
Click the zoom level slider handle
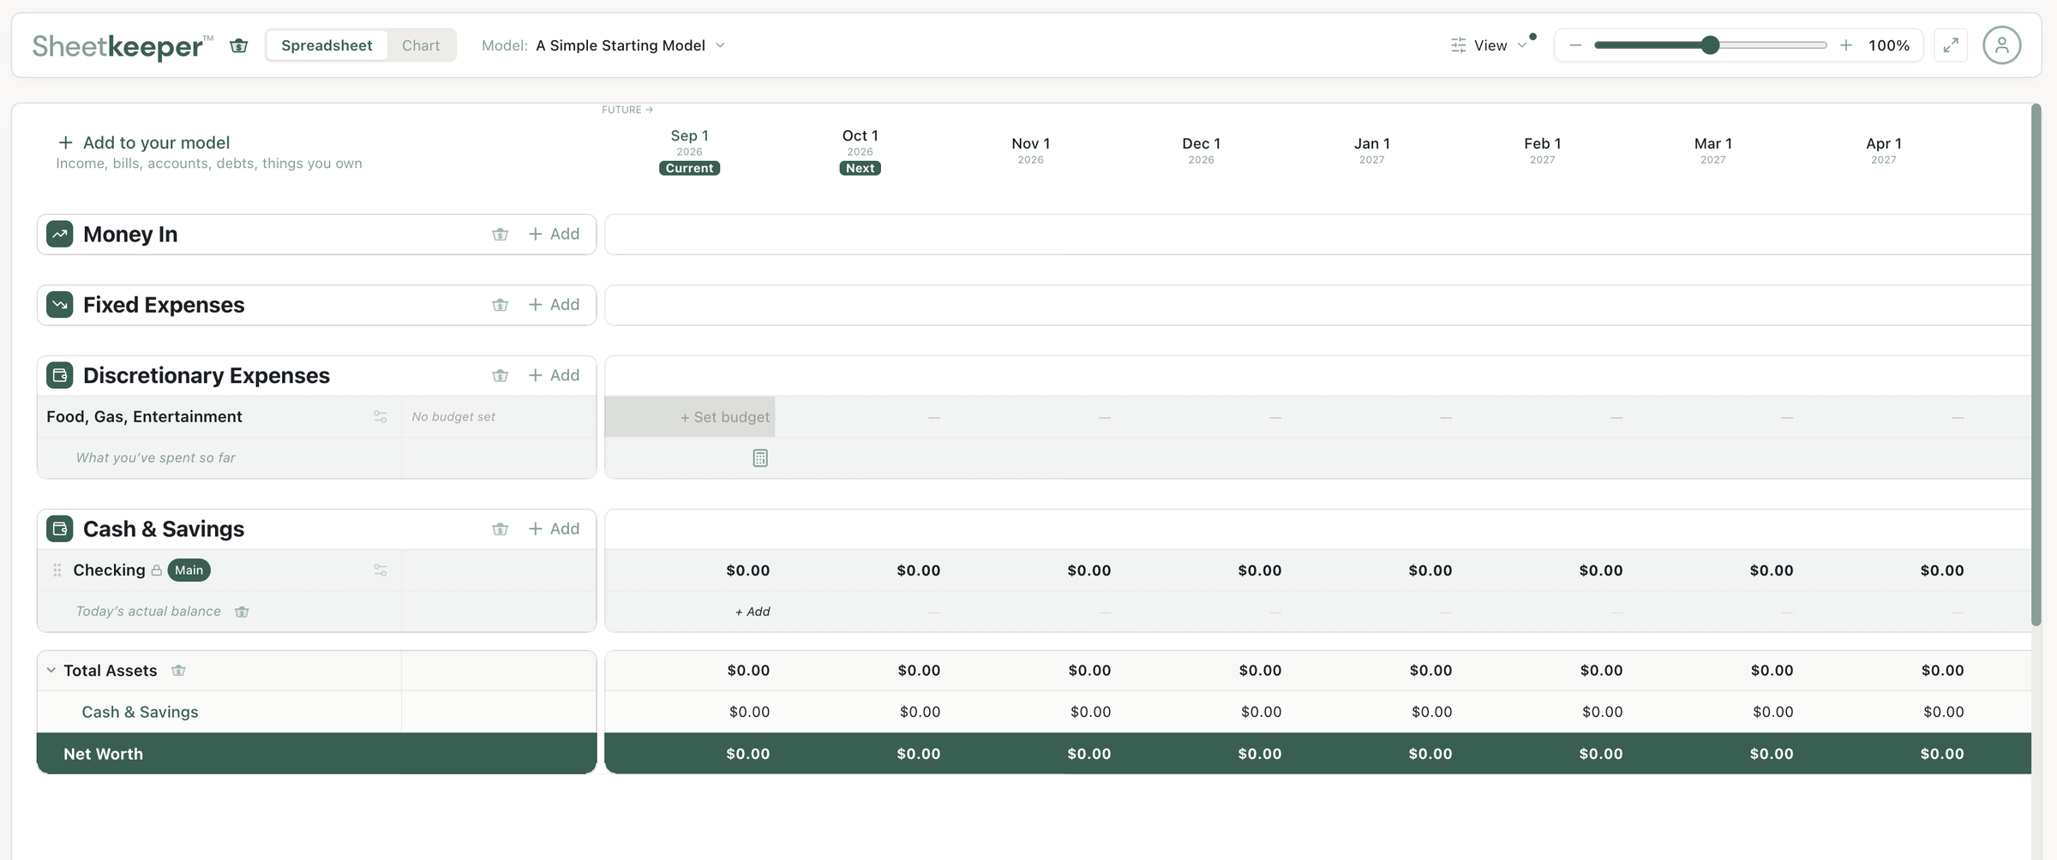1710,45
